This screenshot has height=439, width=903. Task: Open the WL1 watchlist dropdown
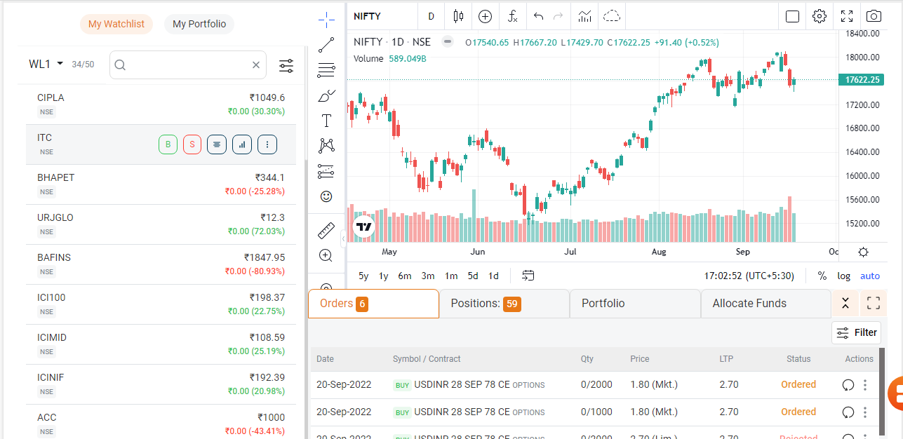coord(46,64)
